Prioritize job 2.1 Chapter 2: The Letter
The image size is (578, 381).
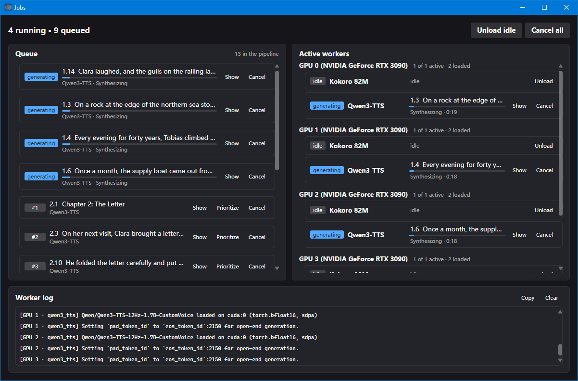point(227,208)
